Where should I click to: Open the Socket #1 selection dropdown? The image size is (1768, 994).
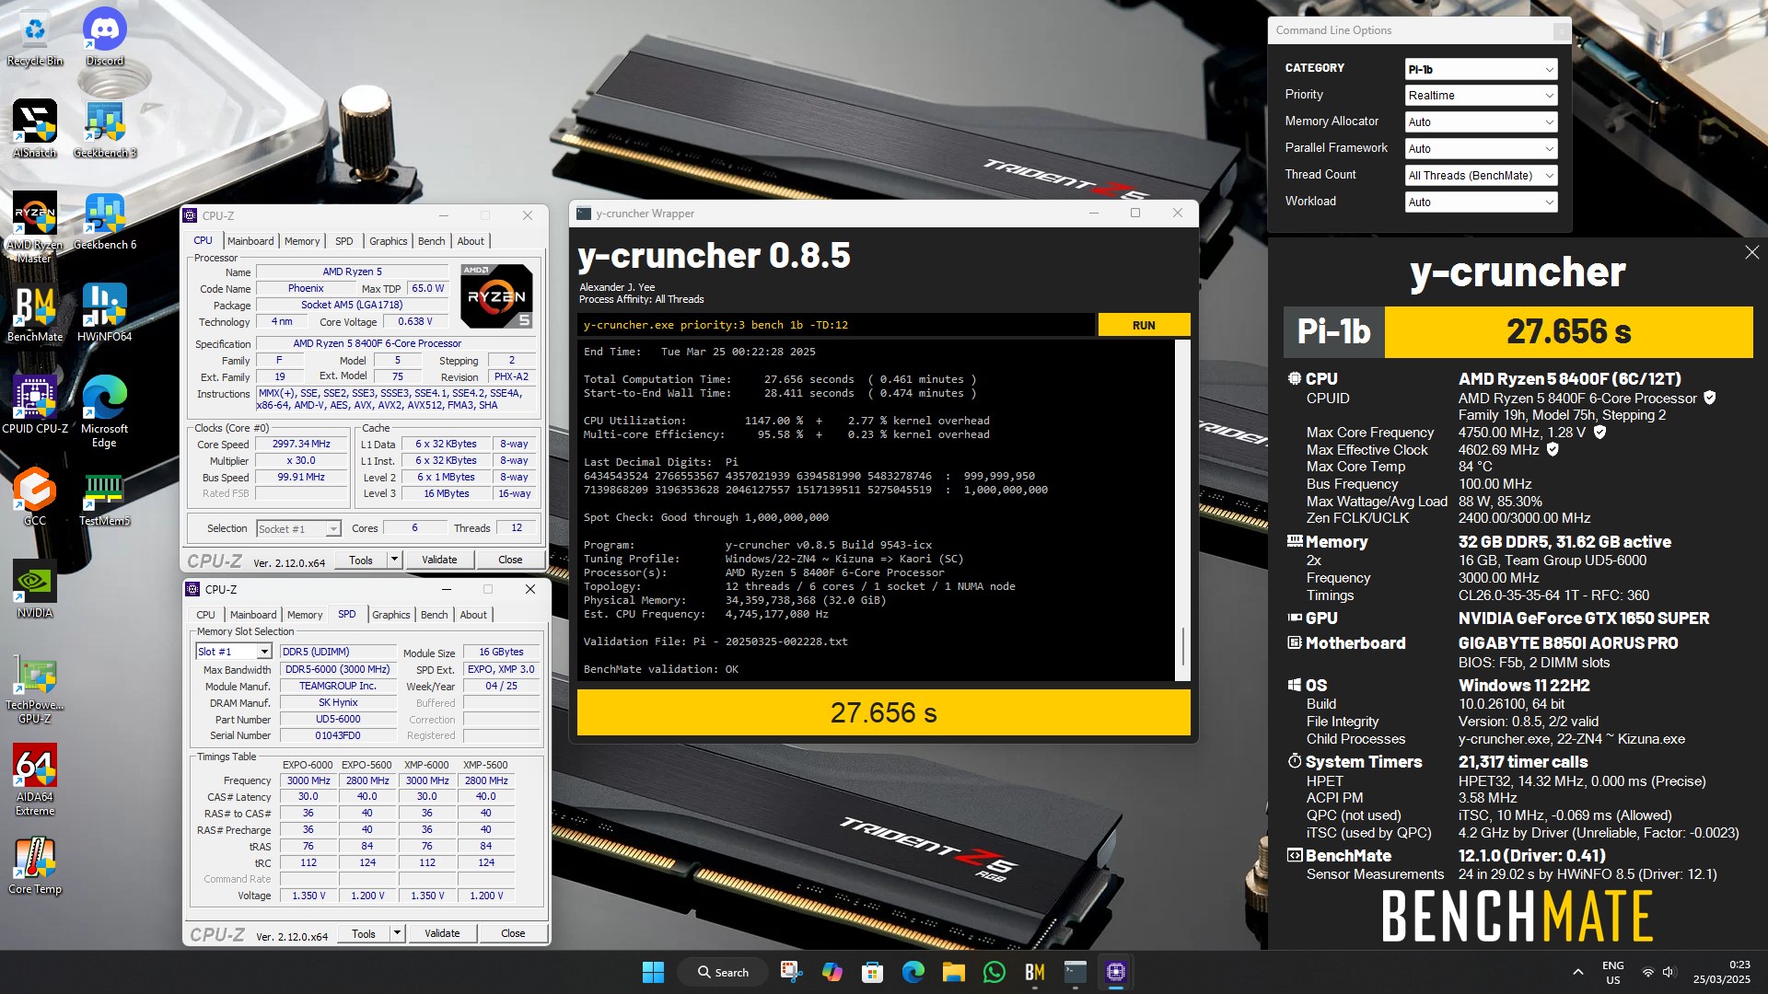pos(298,529)
